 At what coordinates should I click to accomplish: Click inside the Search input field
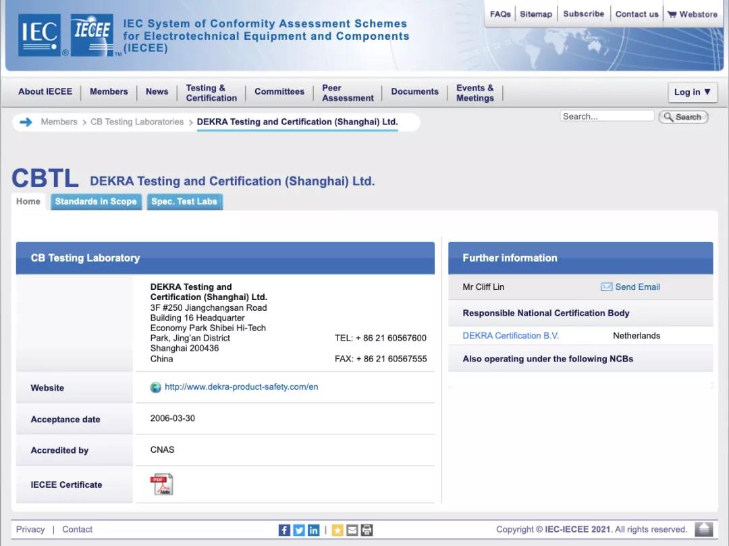tap(607, 116)
